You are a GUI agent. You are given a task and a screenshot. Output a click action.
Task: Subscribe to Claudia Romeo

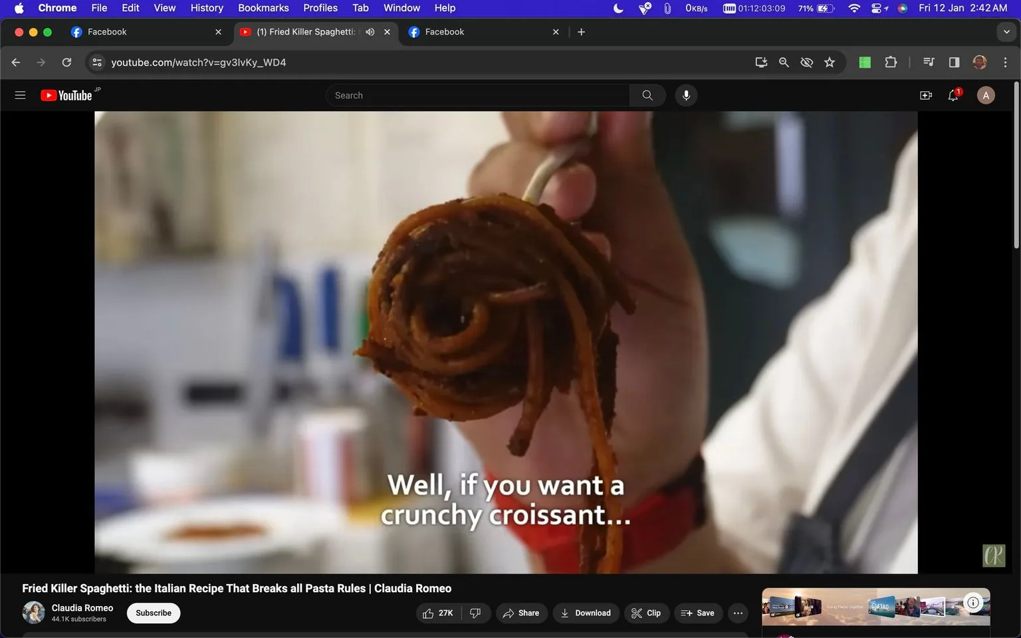tap(153, 613)
